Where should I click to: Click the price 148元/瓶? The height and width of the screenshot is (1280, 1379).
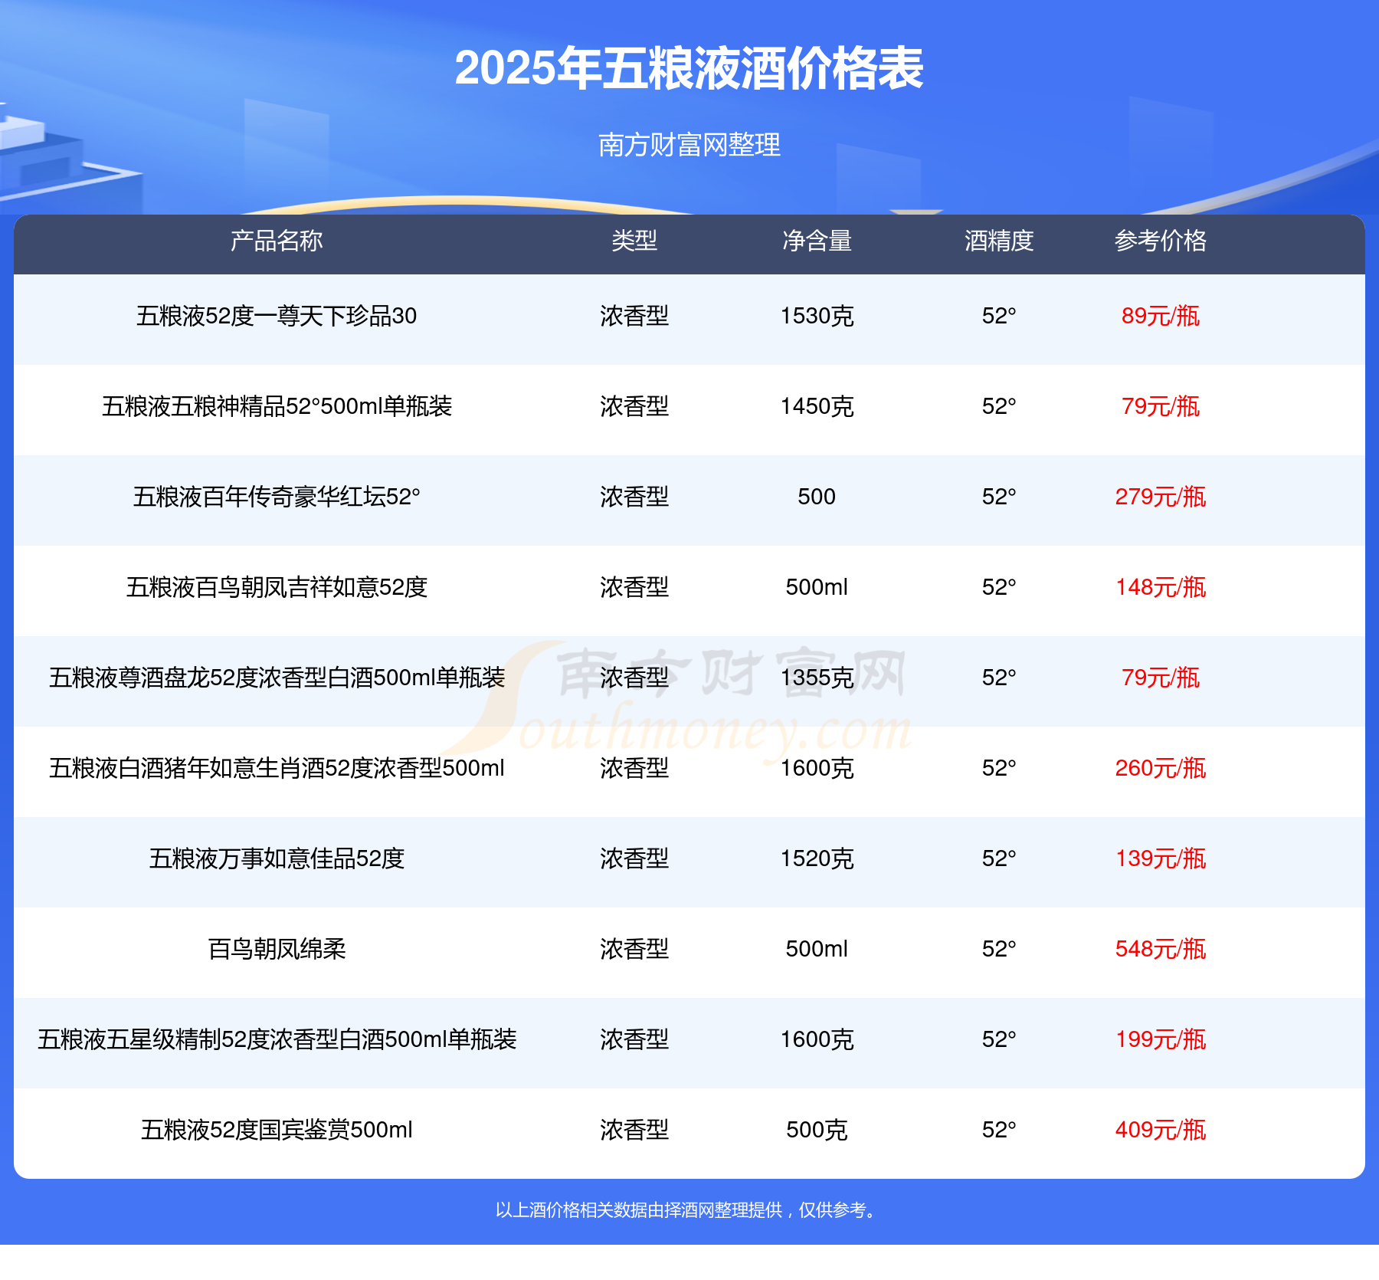click(1161, 587)
